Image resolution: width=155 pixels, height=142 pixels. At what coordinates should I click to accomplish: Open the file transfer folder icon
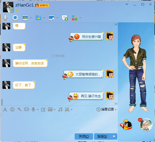tap(38, 18)
